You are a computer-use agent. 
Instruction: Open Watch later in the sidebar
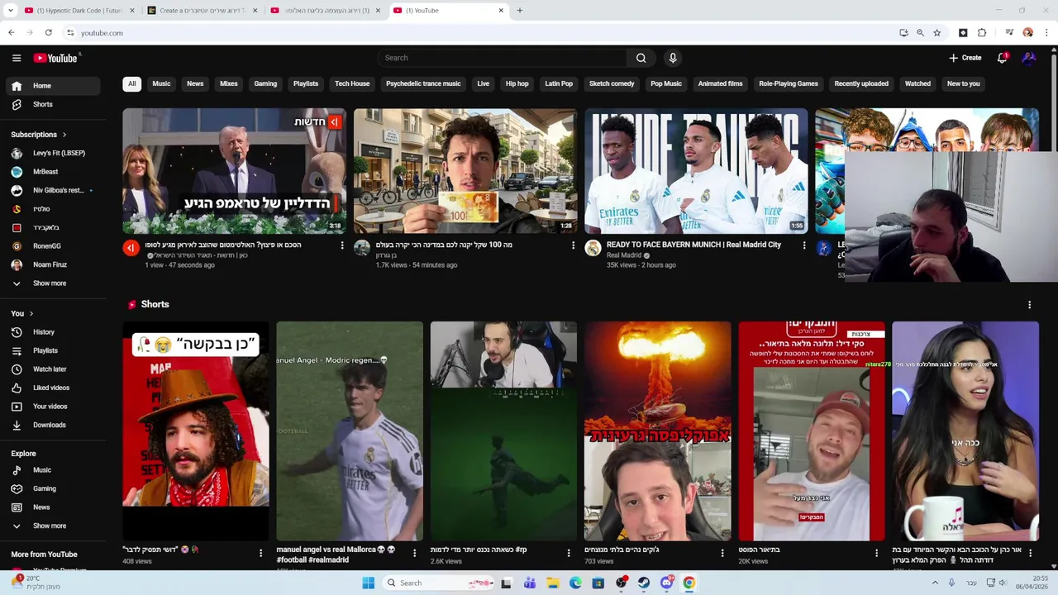click(x=53, y=369)
